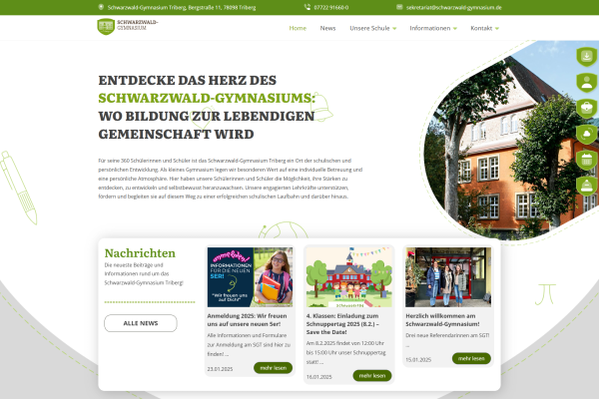Screen dimensions: 599x399
Task: Click the phone number 07722 91660-0
Action: (x=331, y=7)
